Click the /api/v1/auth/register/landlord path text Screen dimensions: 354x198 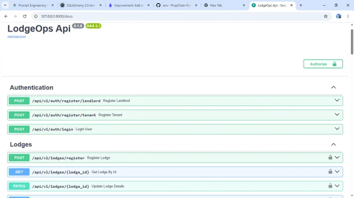pyautogui.click(x=66, y=101)
